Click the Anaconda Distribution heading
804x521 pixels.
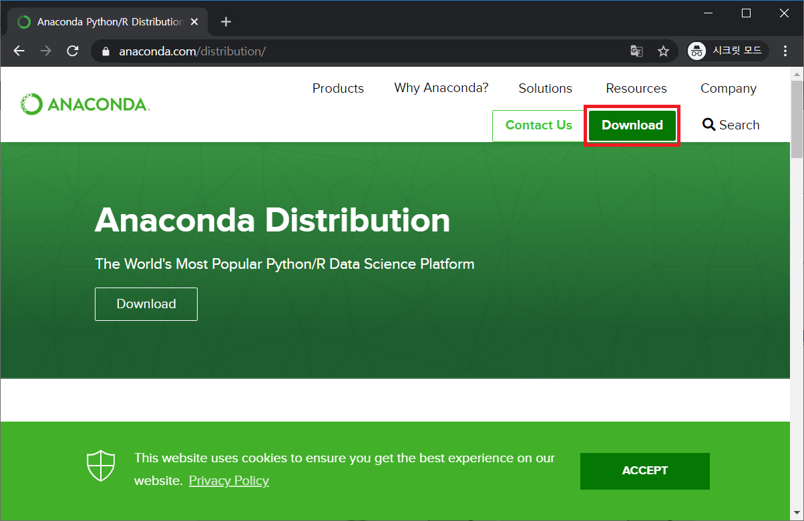[x=272, y=220]
